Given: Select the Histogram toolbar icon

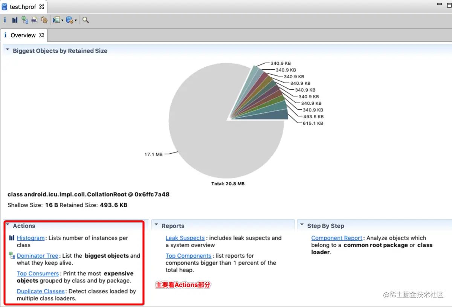Looking at the screenshot, I should (14, 20).
